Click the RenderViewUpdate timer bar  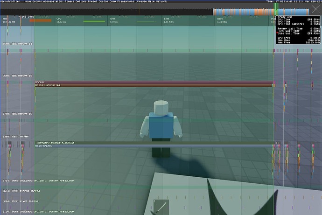(154, 143)
